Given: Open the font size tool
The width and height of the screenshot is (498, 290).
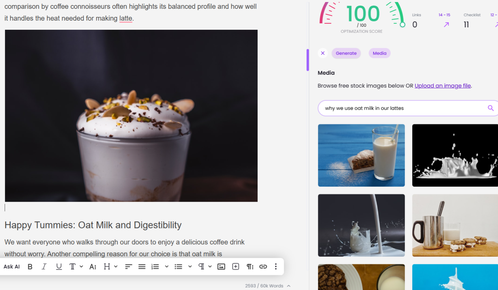Looking at the screenshot, I should pos(93,267).
